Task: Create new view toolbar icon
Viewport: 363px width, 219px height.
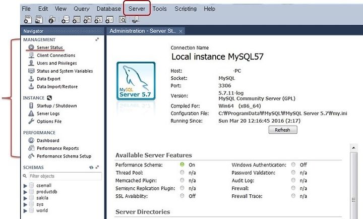Action: click(x=88, y=20)
